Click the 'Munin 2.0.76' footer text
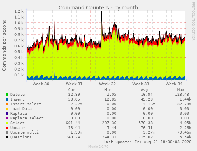Image resolution: width=197 pixels, height=151 pixels. (x=98, y=147)
